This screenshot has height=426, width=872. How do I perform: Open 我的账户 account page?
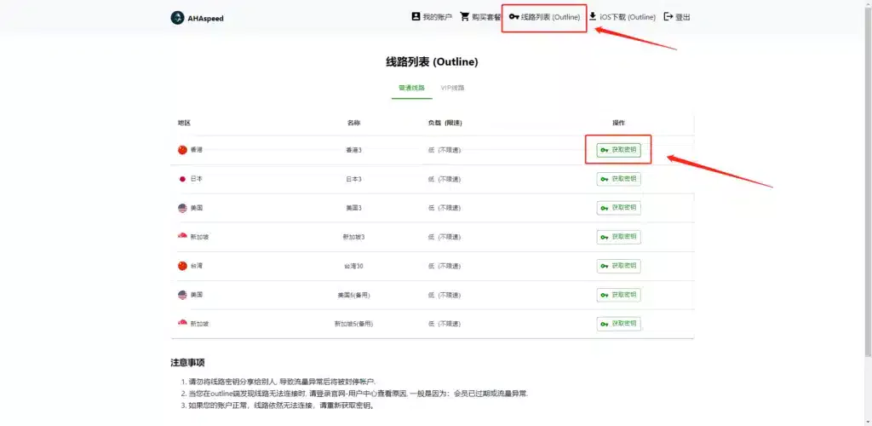click(x=432, y=17)
